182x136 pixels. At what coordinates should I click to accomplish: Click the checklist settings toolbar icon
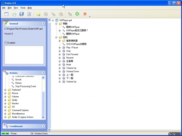click(x=29, y=14)
